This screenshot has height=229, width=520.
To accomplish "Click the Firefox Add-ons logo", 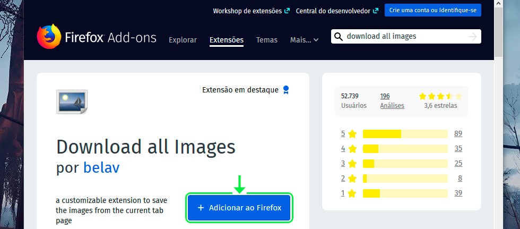I will 97,37.
